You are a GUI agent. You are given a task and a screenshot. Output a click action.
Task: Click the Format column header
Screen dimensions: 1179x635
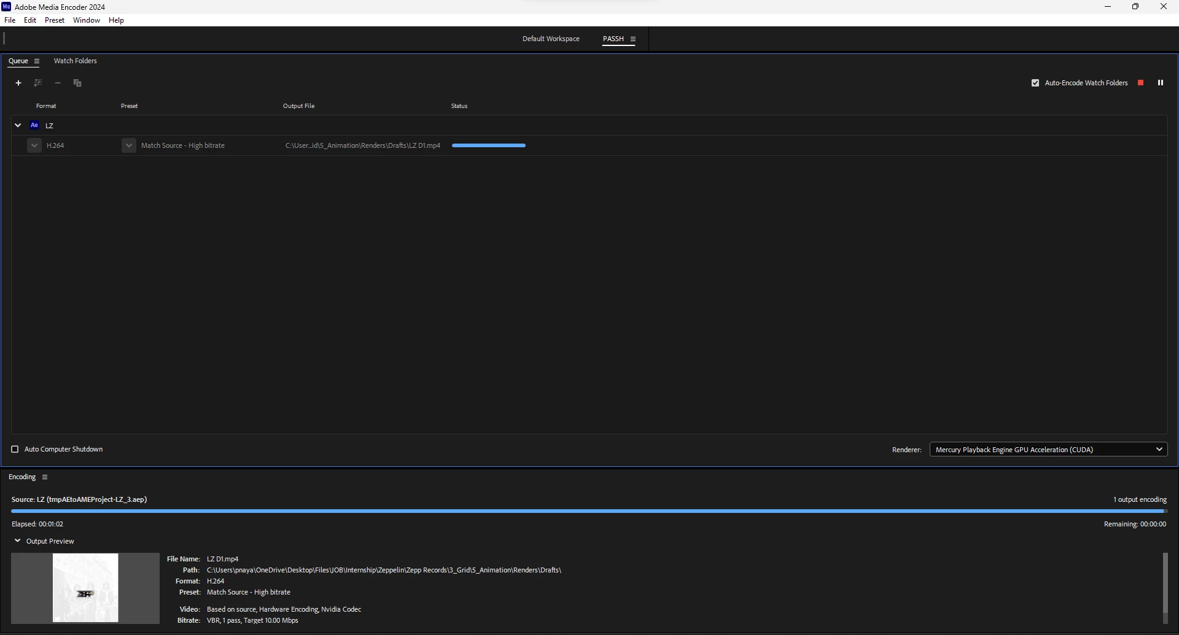pyautogui.click(x=46, y=106)
